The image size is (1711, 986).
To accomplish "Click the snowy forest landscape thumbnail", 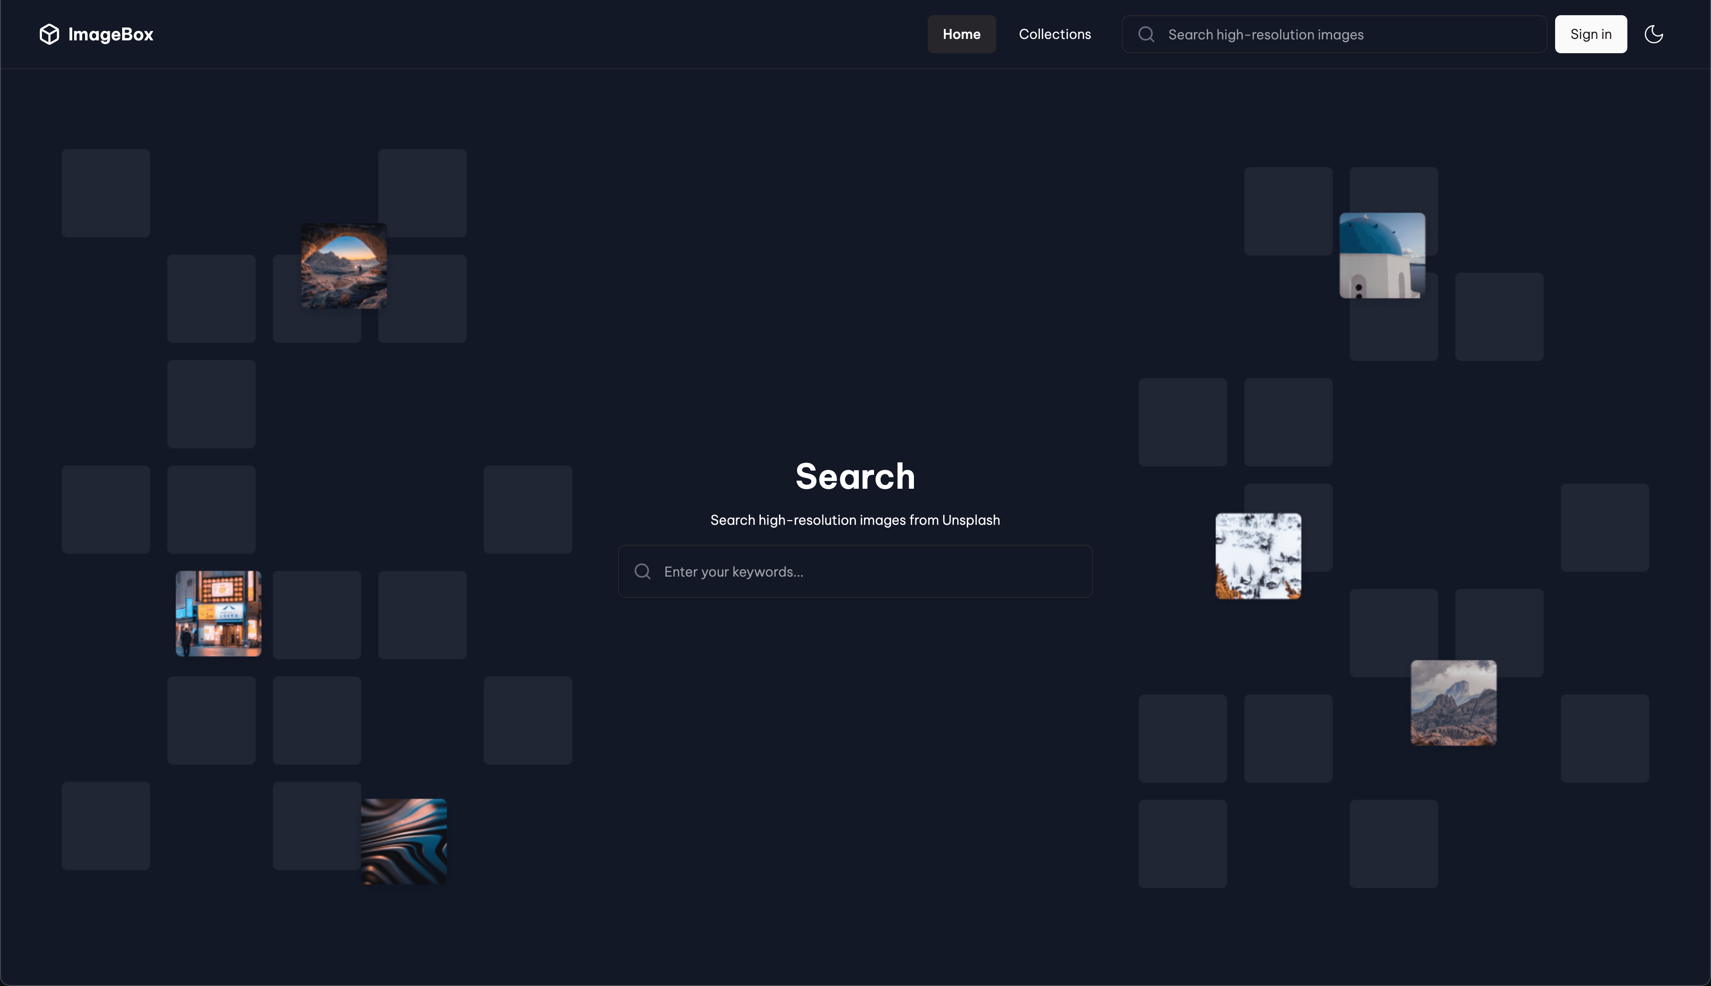I will [1259, 556].
